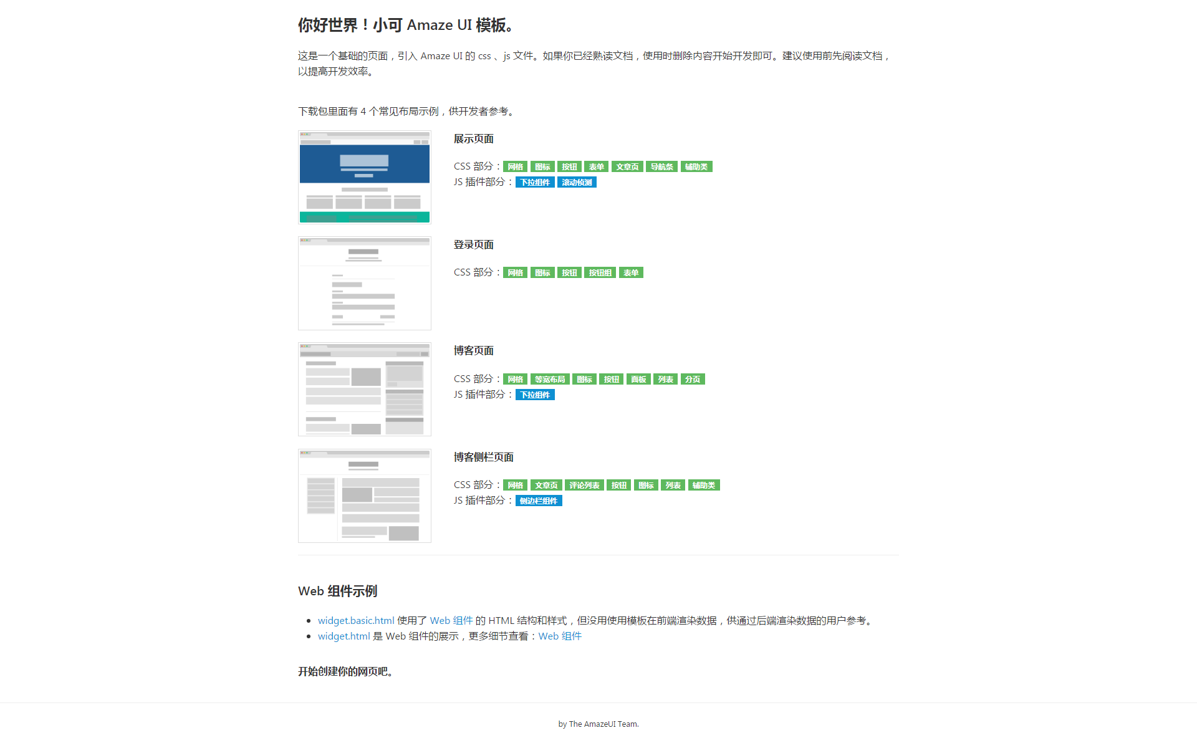Click the 面板 badge
Screen dimensions: 1197x743
(x=638, y=379)
